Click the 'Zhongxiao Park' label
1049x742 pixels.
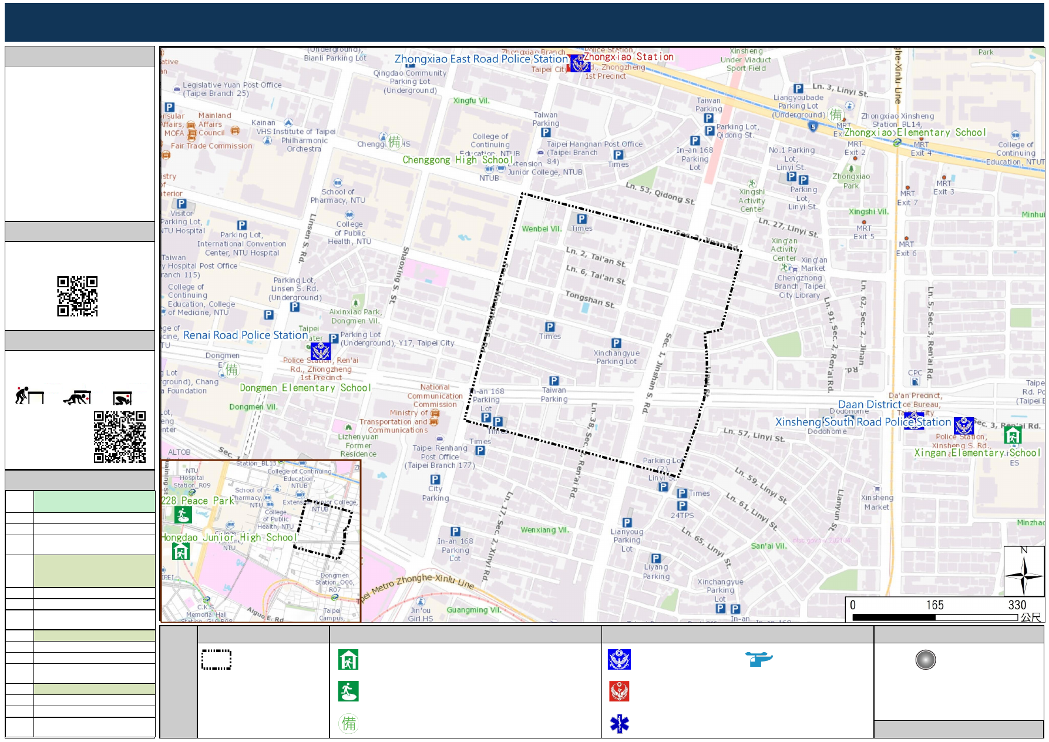point(851,181)
